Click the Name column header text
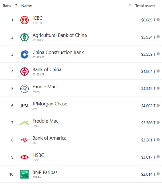 pyautogui.click(x=27, y=6)
